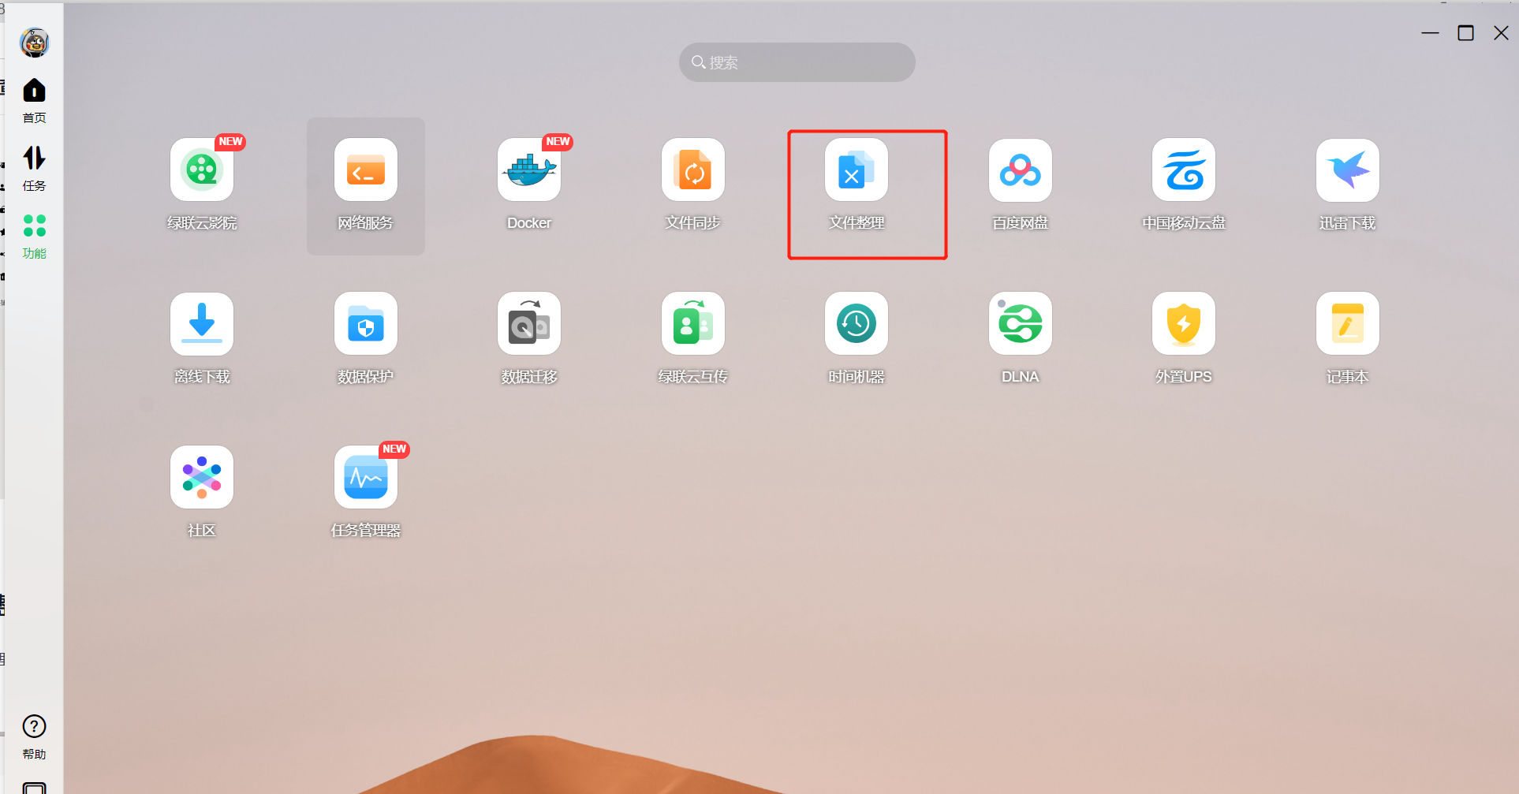Open the 外置UPS app
The image size is (1519, 794).
(1184, 323)
